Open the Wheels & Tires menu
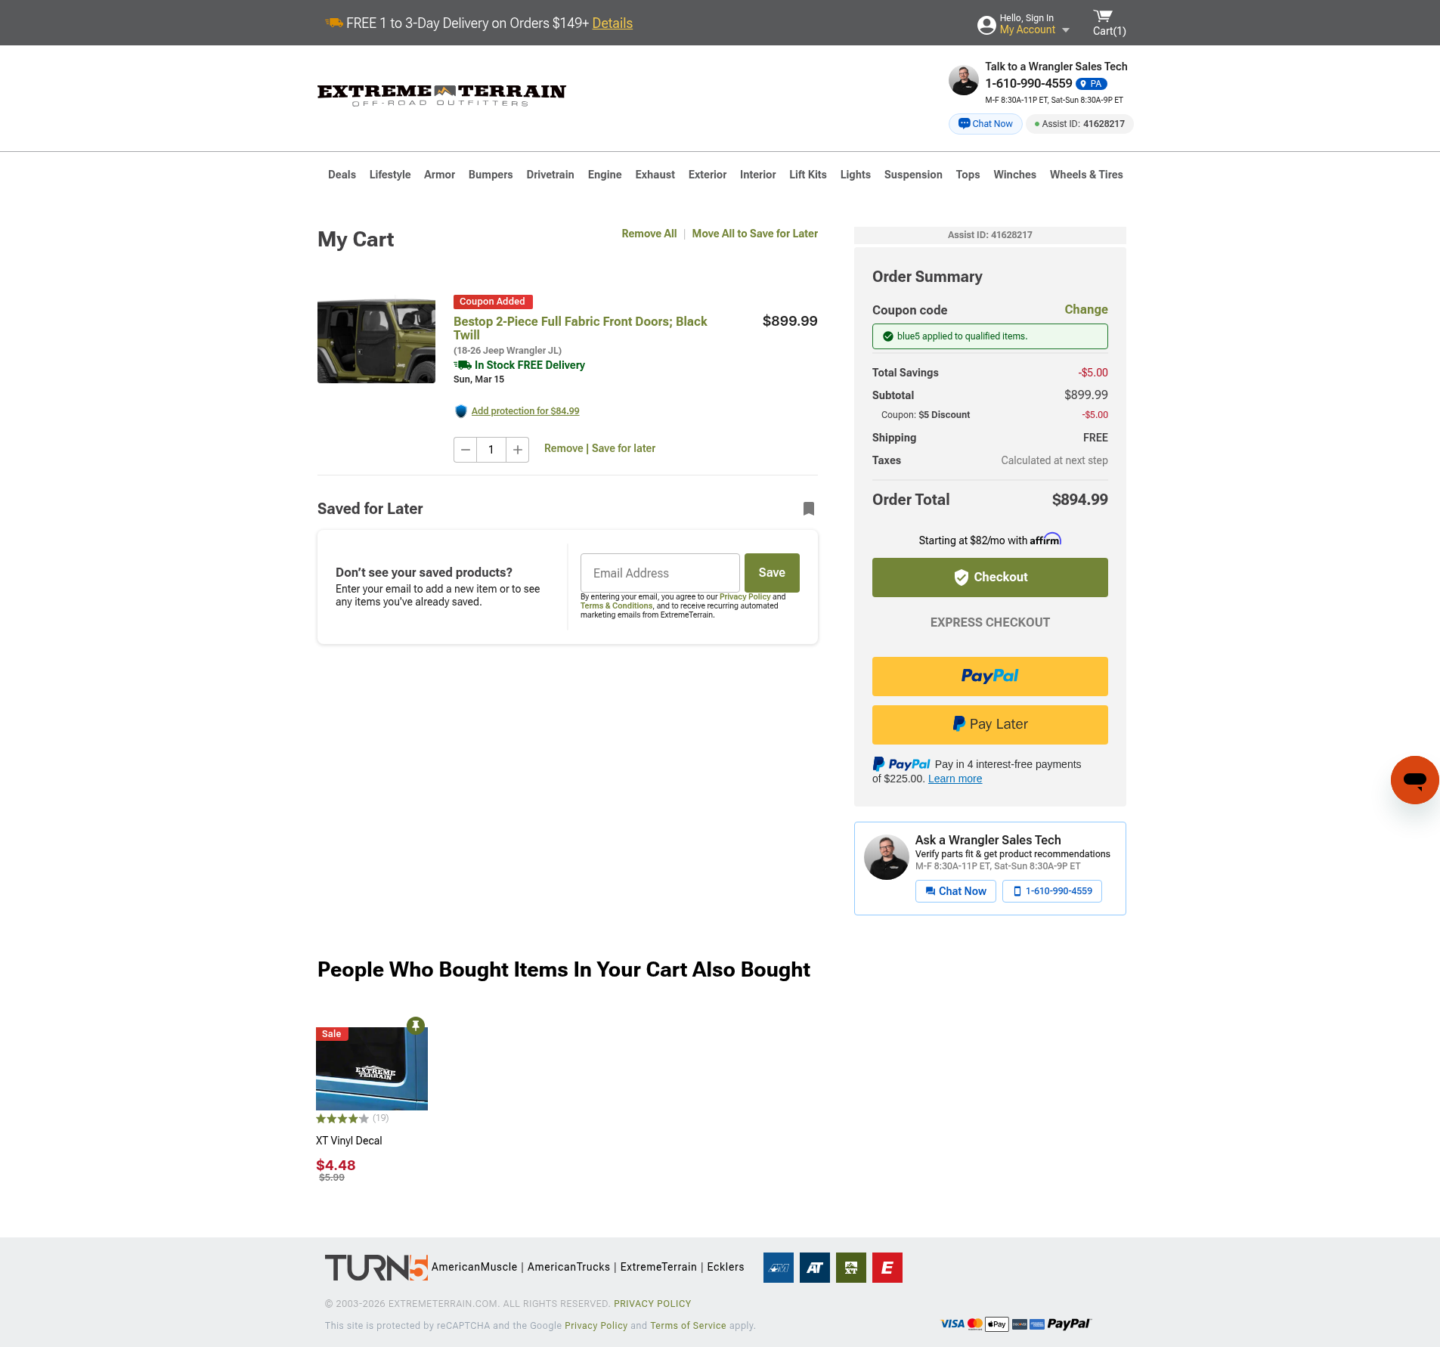 coord(1085,175)
